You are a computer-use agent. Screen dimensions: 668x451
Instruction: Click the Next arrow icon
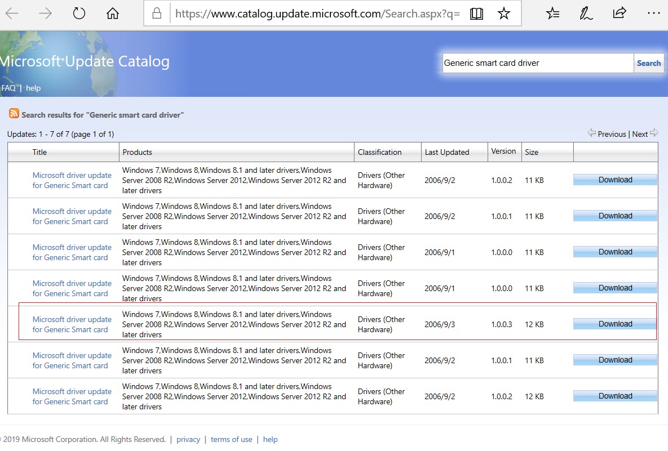(x=654, y=133)
